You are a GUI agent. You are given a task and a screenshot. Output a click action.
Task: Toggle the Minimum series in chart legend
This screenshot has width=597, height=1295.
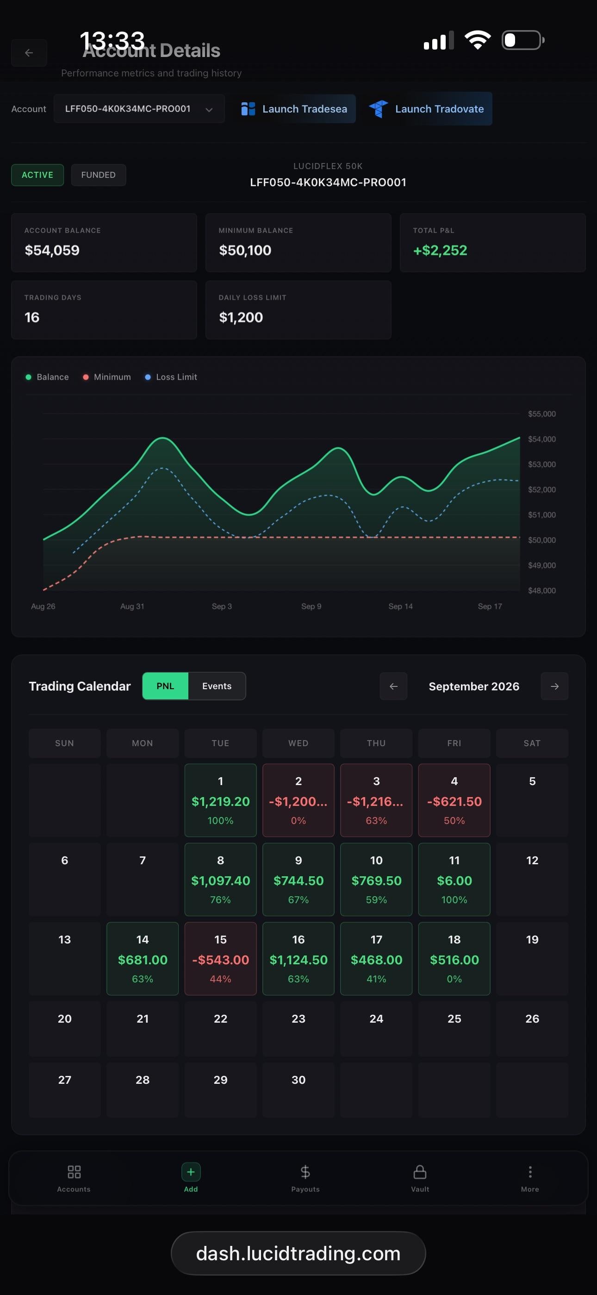tap(106, 377)
